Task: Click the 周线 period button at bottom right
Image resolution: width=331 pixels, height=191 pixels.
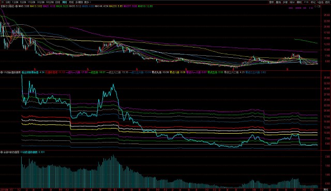Action: tap(325, 189)
